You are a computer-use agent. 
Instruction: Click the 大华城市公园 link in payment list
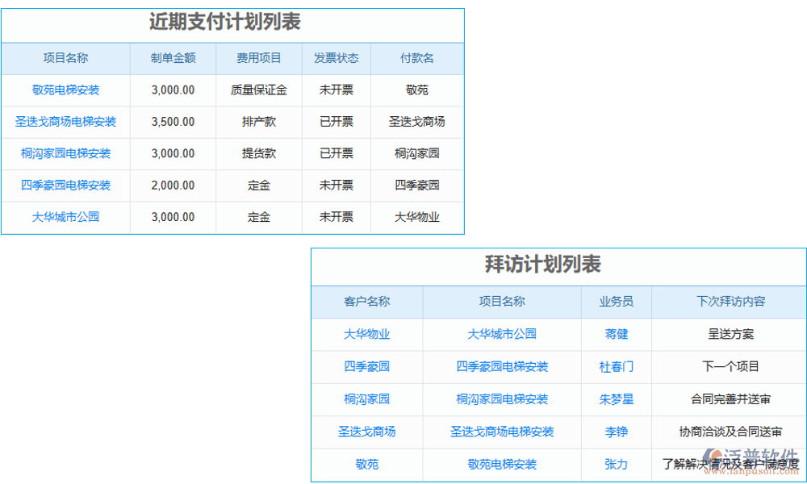click(66, 218)
